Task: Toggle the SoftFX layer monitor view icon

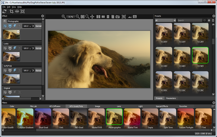Action: pyautogui.click(x=10, y=71)
